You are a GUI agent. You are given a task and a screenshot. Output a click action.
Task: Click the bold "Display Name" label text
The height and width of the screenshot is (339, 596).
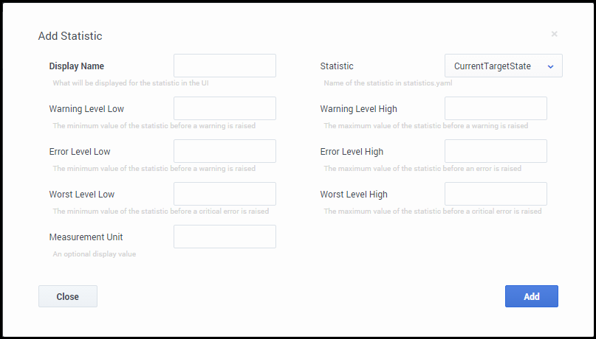tap(77, 66)
